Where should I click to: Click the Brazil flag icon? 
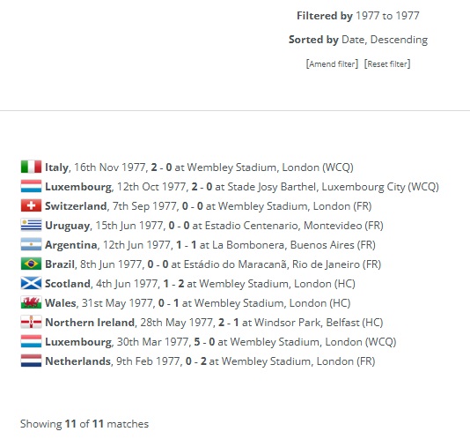(x=31, y=264)
